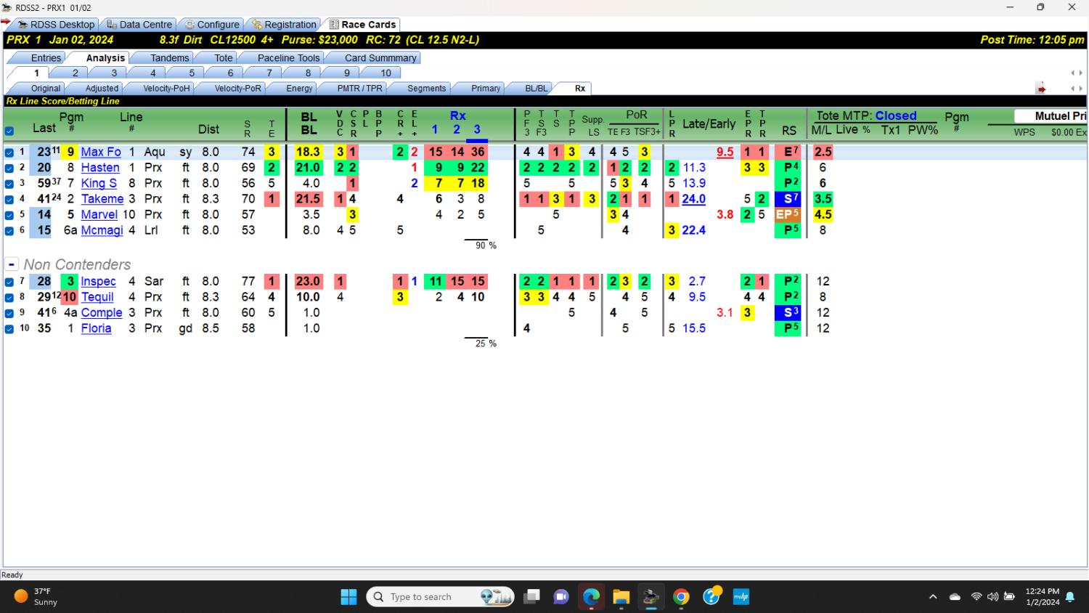Viewport: 1089px width, 613px height.
Task: Open the Data Centre tab
Action: click(139, 25)
